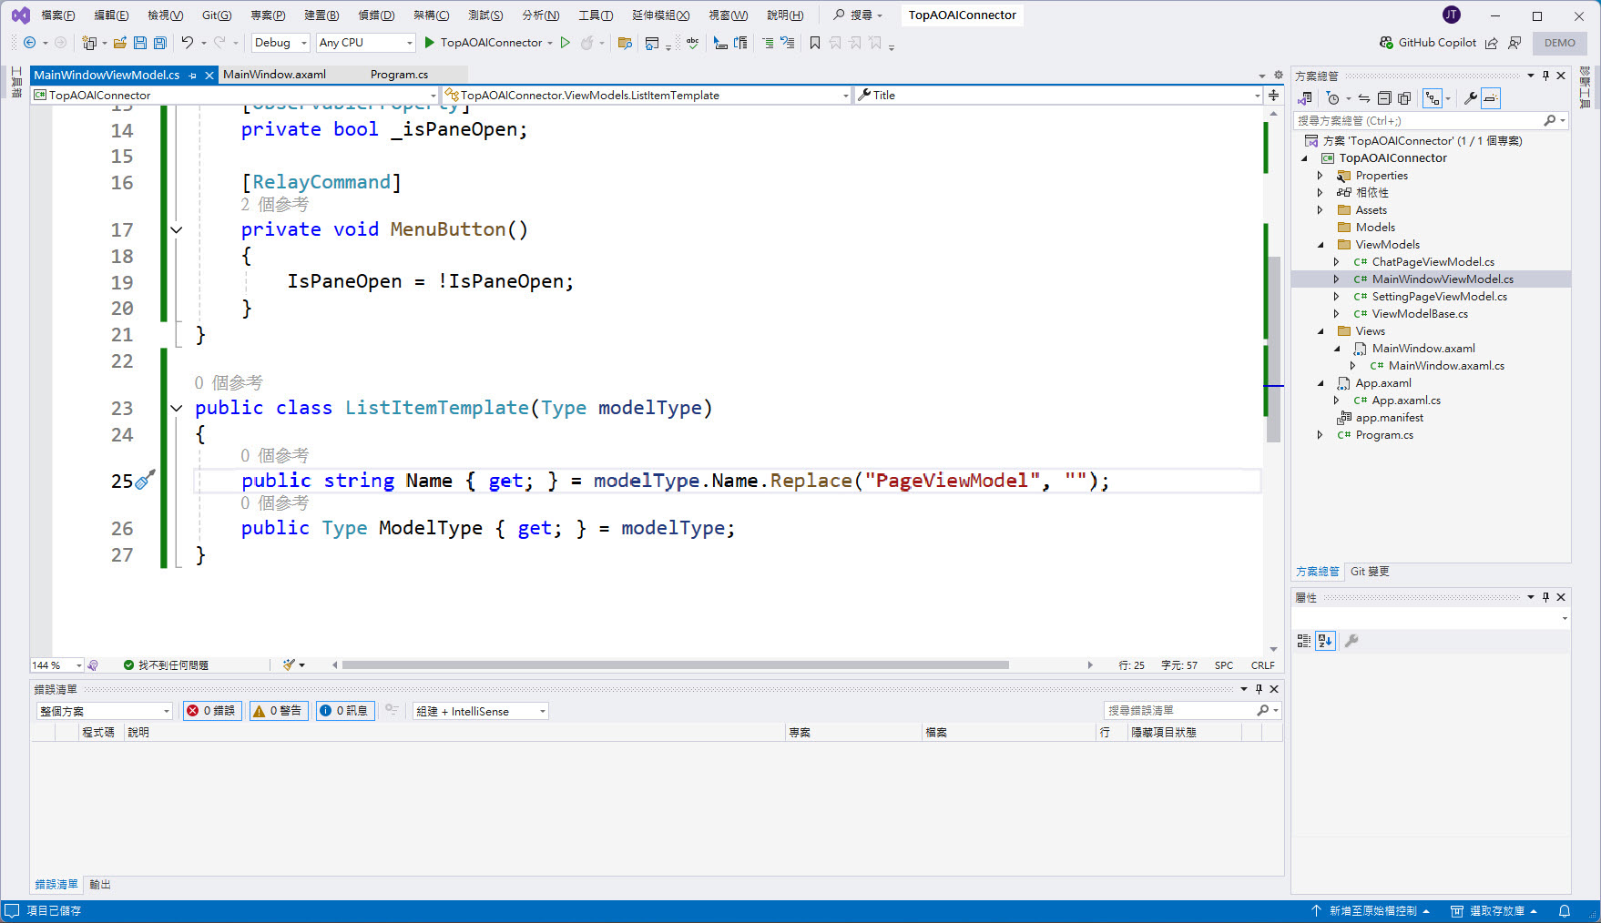Switch to the Git 變更 tab
The image size is (1601, 923).
click(1370, 572)
